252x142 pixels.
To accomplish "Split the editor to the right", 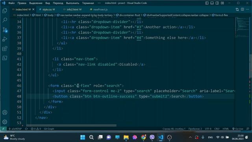I will tap(243, 9).
